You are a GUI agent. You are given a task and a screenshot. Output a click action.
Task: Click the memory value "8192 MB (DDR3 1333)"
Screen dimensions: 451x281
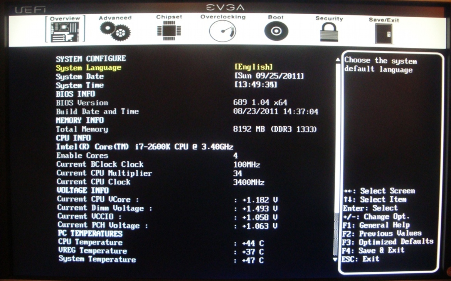point(275,129)
